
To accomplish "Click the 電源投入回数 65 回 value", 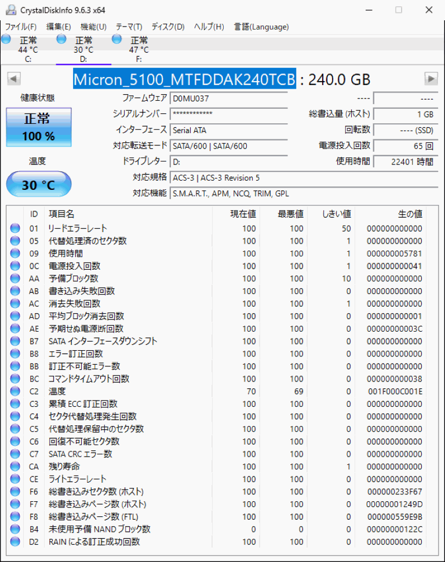I will point(406,146).
